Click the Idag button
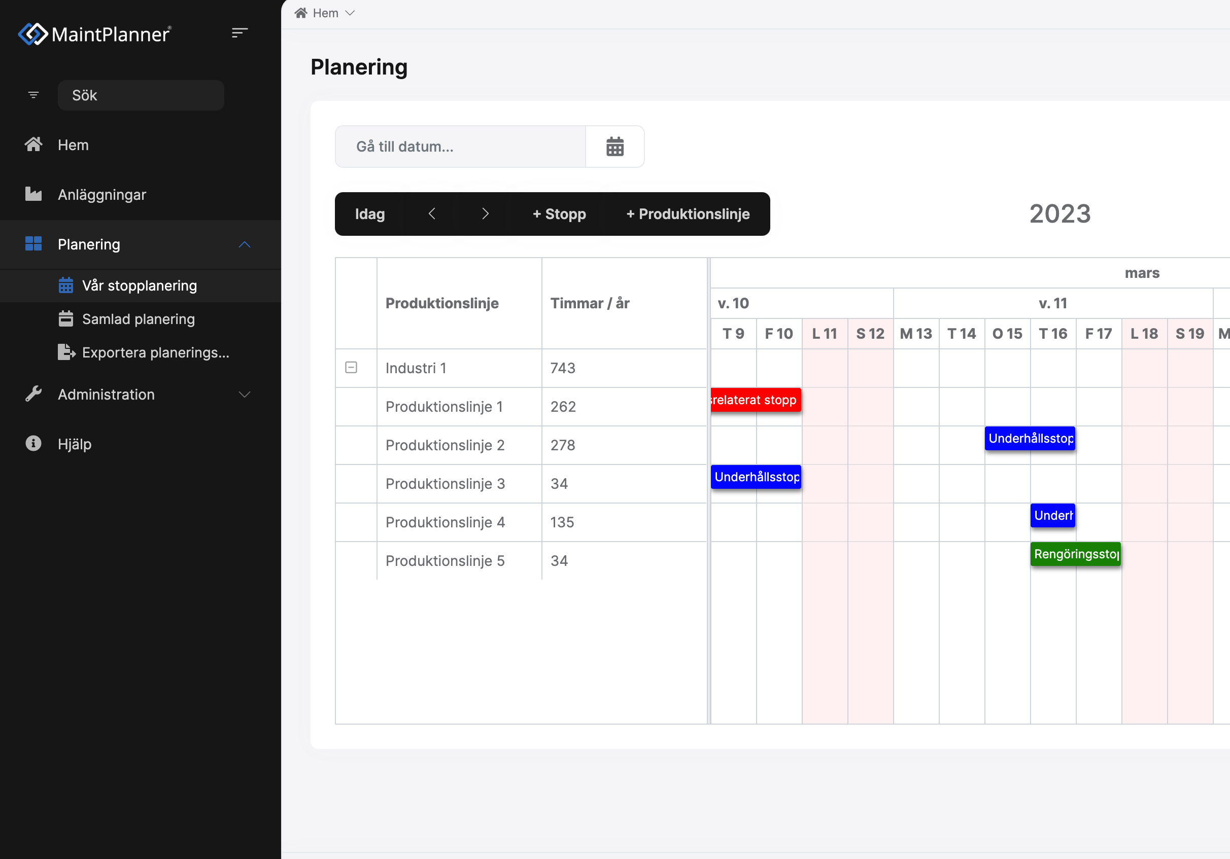 coord(369,214)
